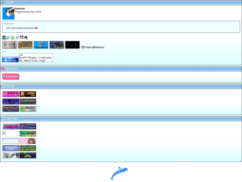The image size is (242, 182).
Task: Click the piano keys icon
Action: coord(22,37)
